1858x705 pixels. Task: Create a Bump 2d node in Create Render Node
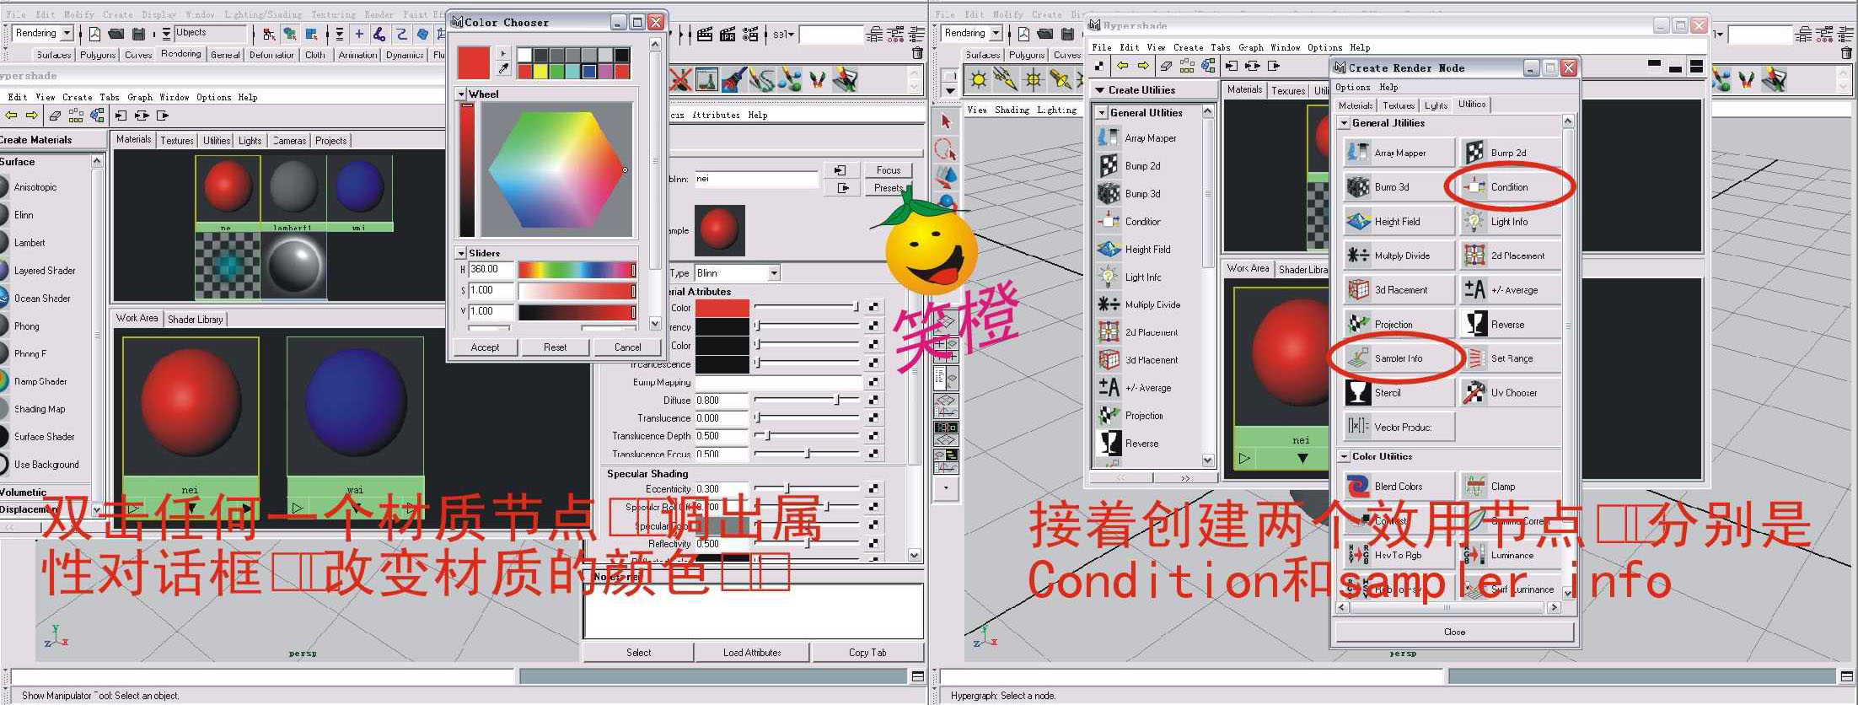1510,153
